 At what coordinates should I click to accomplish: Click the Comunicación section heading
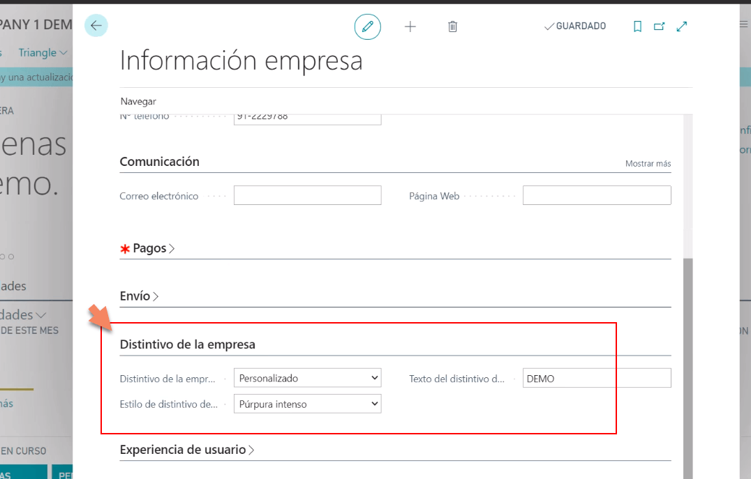coord(159,161)
